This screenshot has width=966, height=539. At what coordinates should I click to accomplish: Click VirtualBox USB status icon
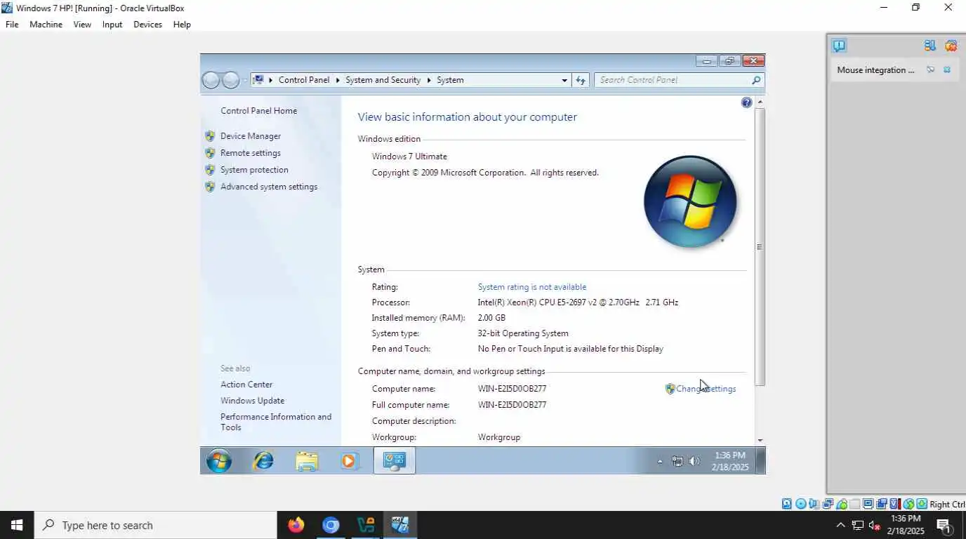pos(841,504)
